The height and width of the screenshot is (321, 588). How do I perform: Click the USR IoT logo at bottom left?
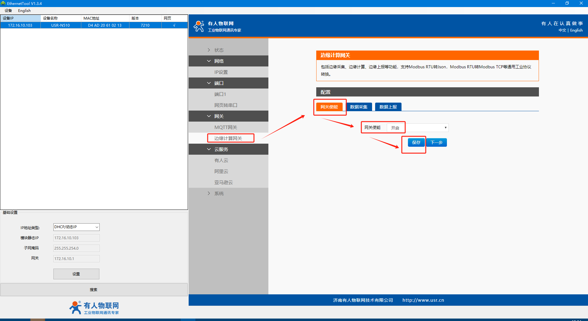94,308
